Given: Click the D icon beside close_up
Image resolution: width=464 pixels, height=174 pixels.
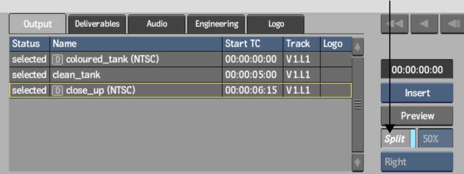Looking at the screenshot, I should pos(58,90).
